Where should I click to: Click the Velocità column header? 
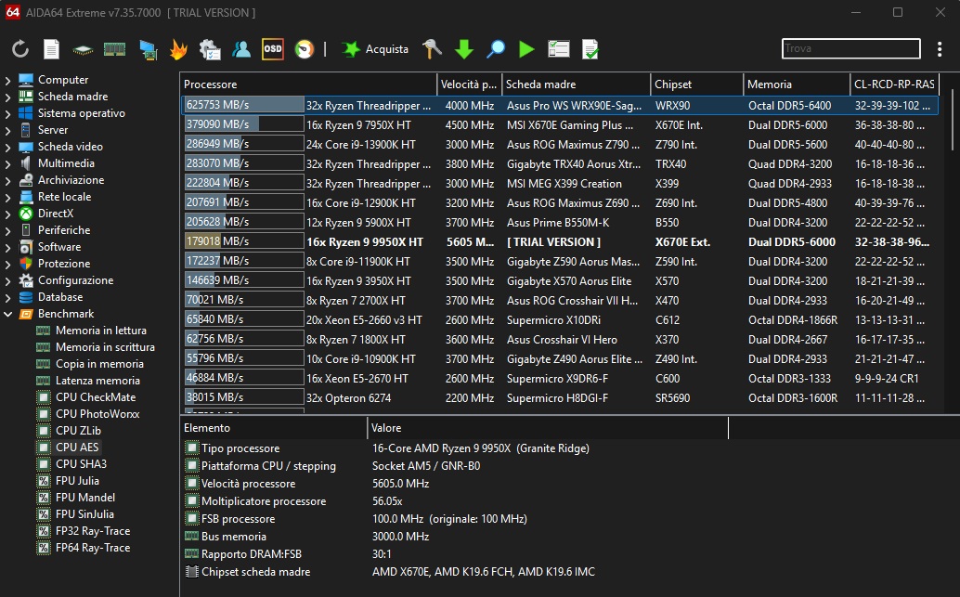tap(470, 84)
